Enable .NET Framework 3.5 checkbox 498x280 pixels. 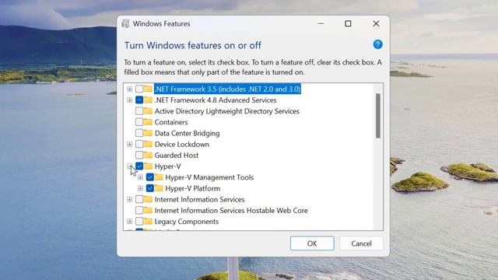click(139, 89)
